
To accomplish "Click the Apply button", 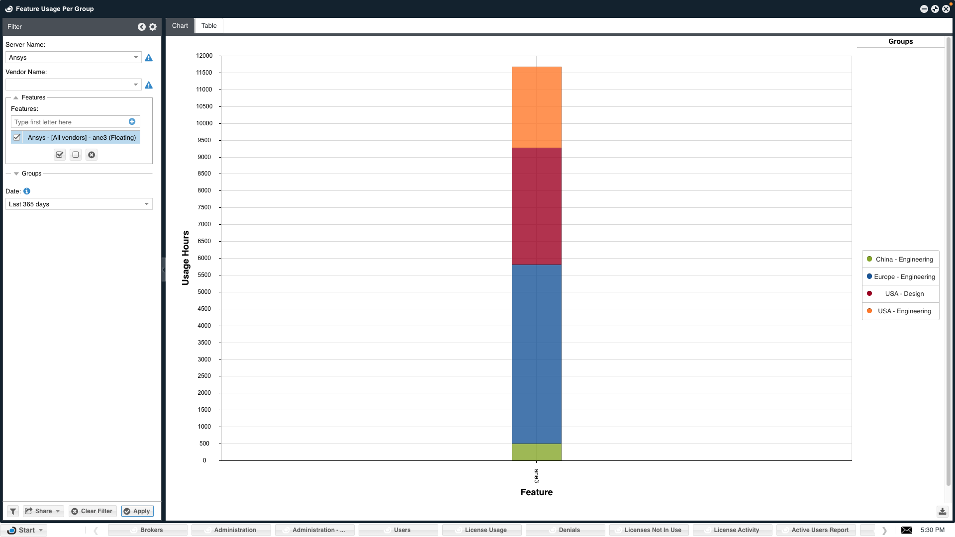I will pos(137,511).
